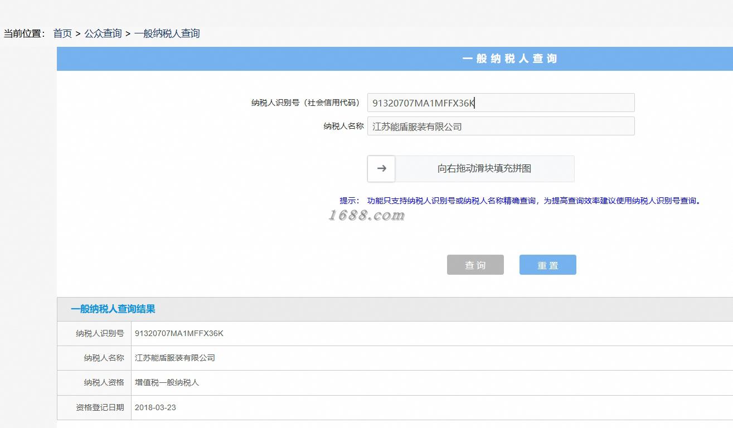Click the 纳税人资格 row label
The width and height of the screenshot is (733, 428).
point(104,382)
